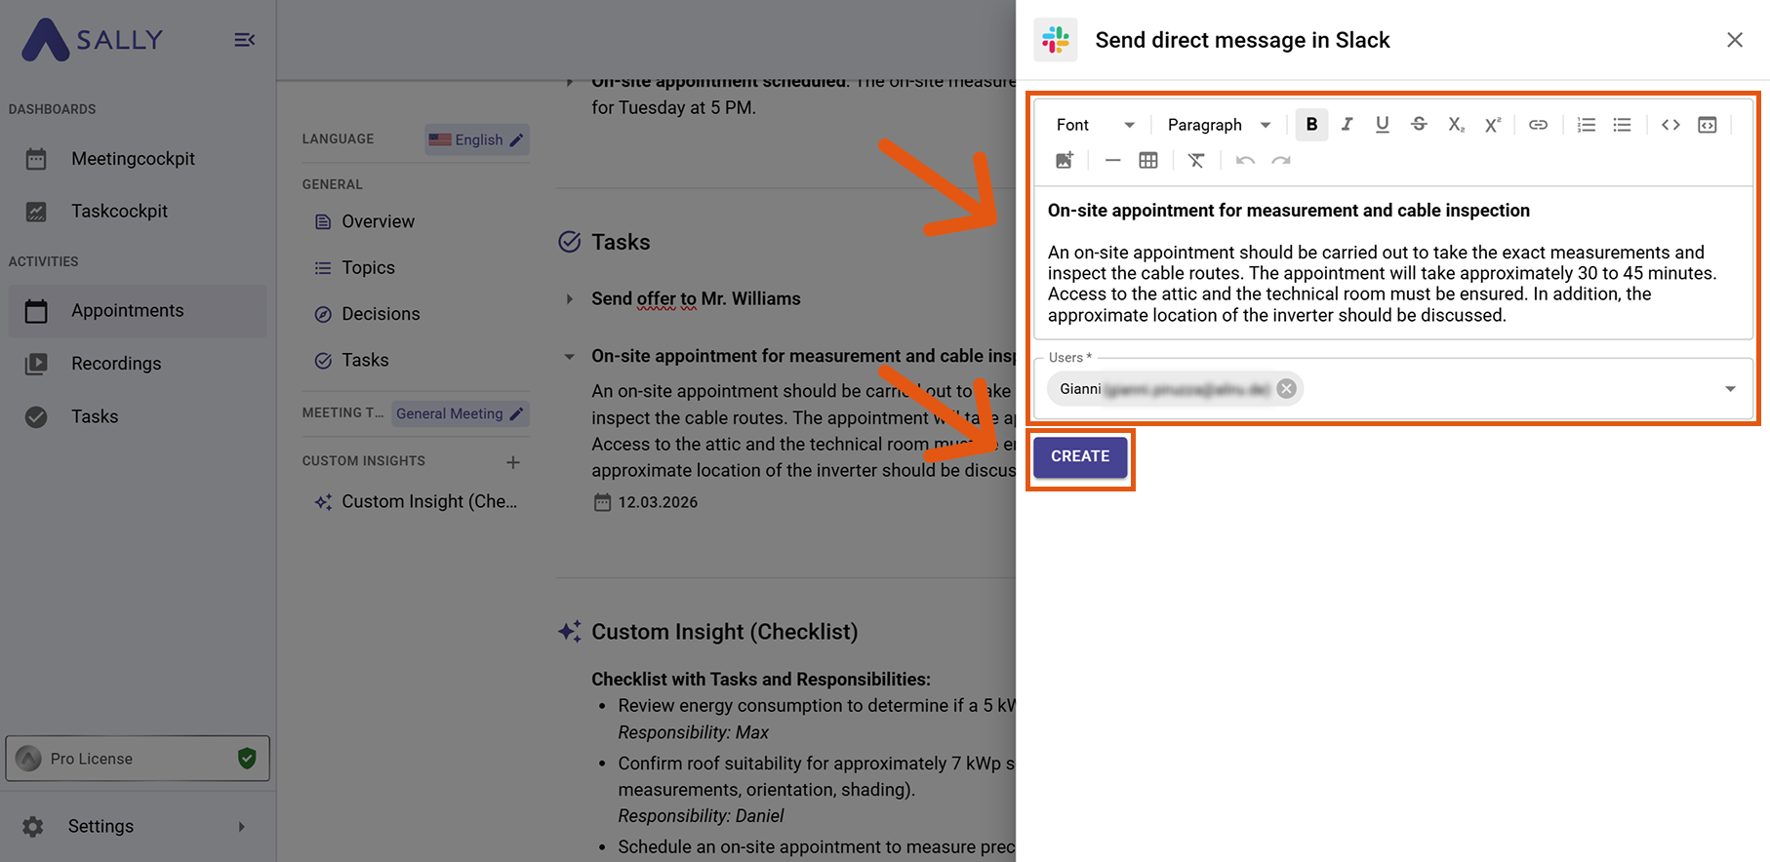Insert a horizontal rule line

(x=1112, y=161)
